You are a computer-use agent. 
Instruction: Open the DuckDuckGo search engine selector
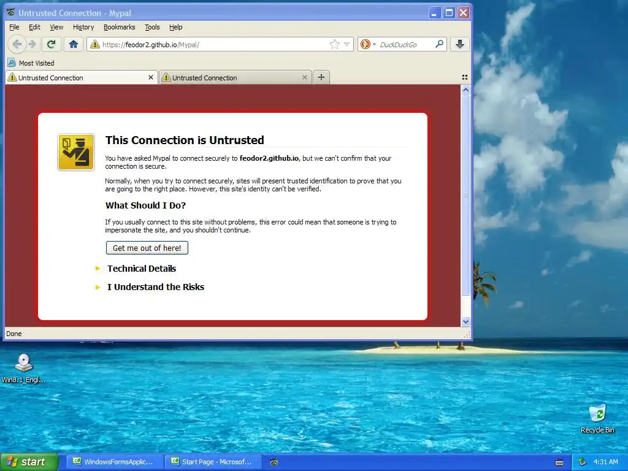coord(368,44)
